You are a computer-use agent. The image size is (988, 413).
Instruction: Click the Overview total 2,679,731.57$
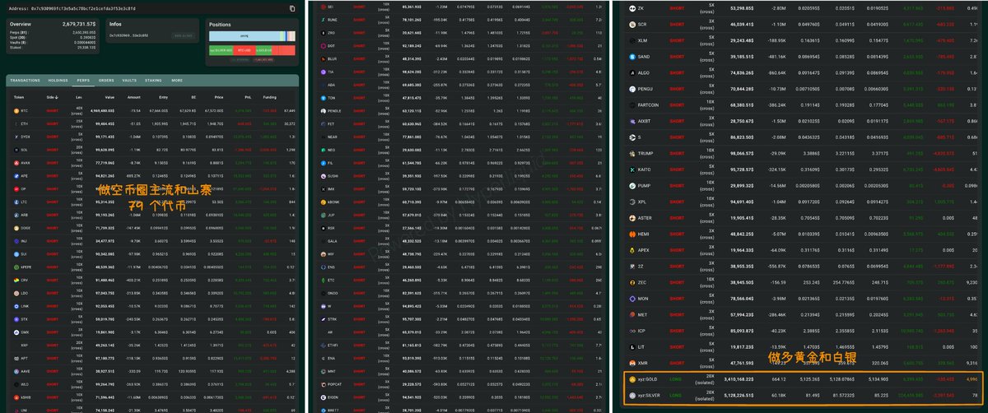(x=81, y=25)
